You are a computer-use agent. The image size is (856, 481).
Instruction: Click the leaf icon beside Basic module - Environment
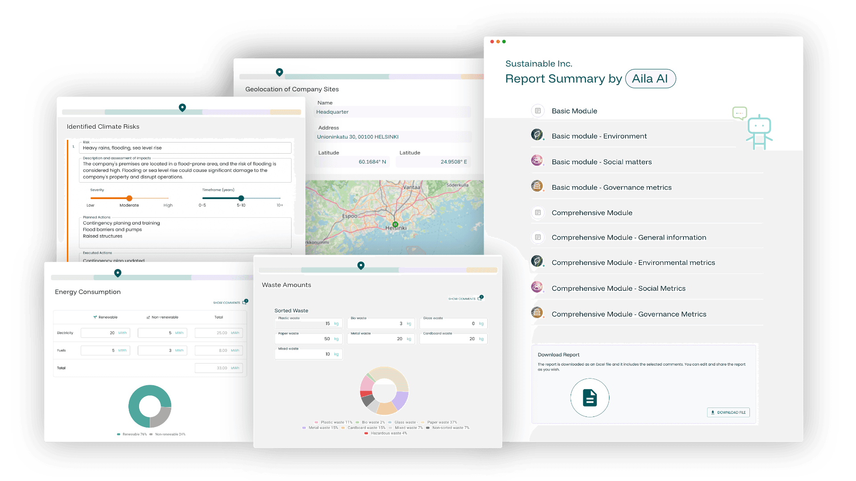pyautogui.click(x=537, y=135)
